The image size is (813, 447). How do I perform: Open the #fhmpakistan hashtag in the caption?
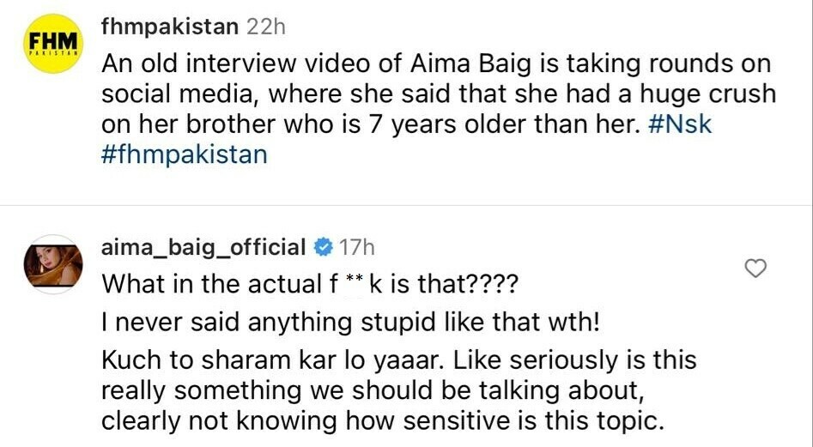tap(184, 154)
